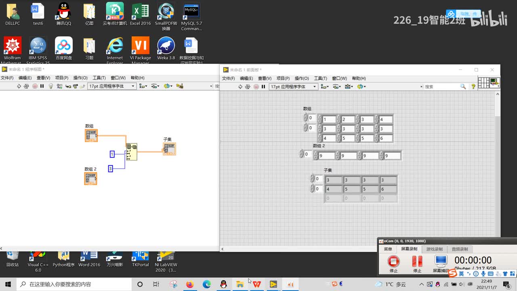This screenshot has width=517, height=291.
Task: Click the search magnifier icon on front panel
Action: tap(463, 86)
